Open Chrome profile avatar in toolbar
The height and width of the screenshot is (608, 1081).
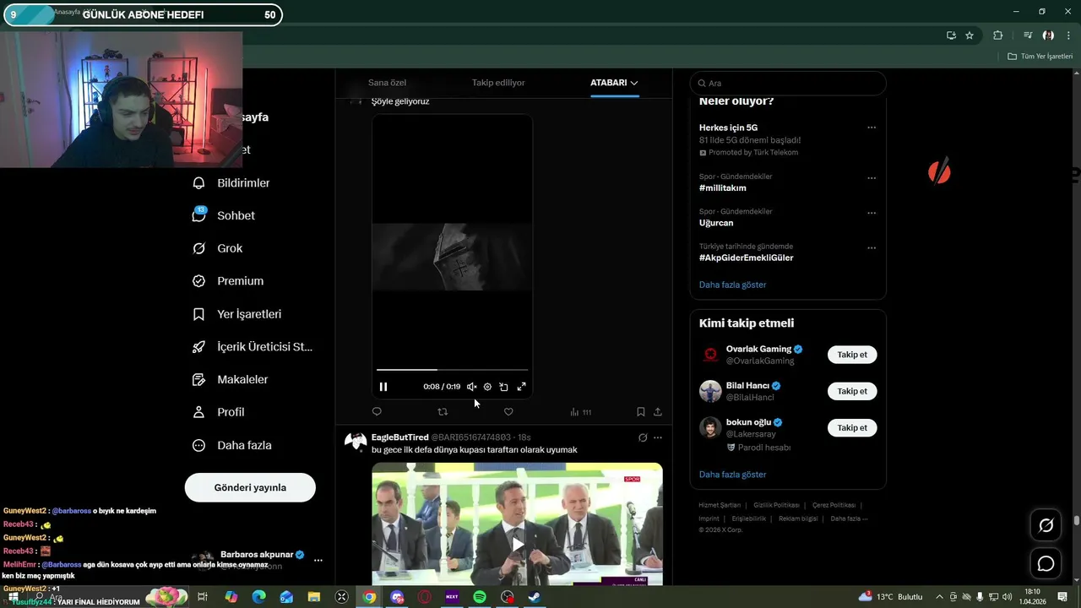1048,35
